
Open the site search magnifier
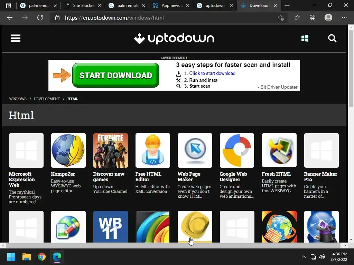tap(332, 38)
